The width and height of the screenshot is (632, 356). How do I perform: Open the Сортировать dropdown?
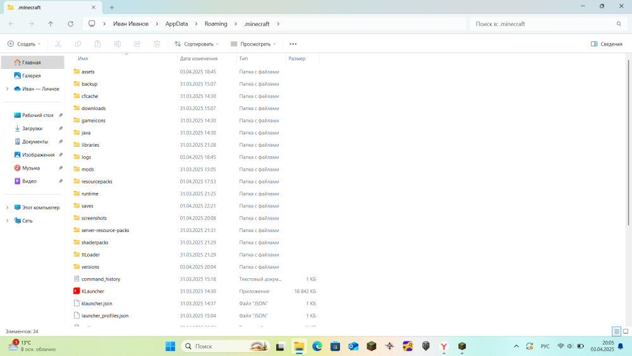pyautogui.click(x=197, y=44)
